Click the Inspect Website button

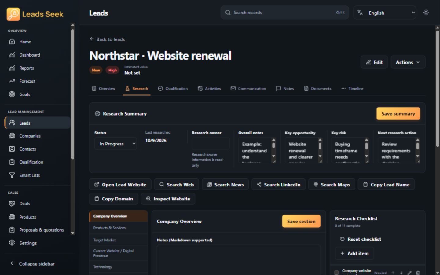point(168,199)
